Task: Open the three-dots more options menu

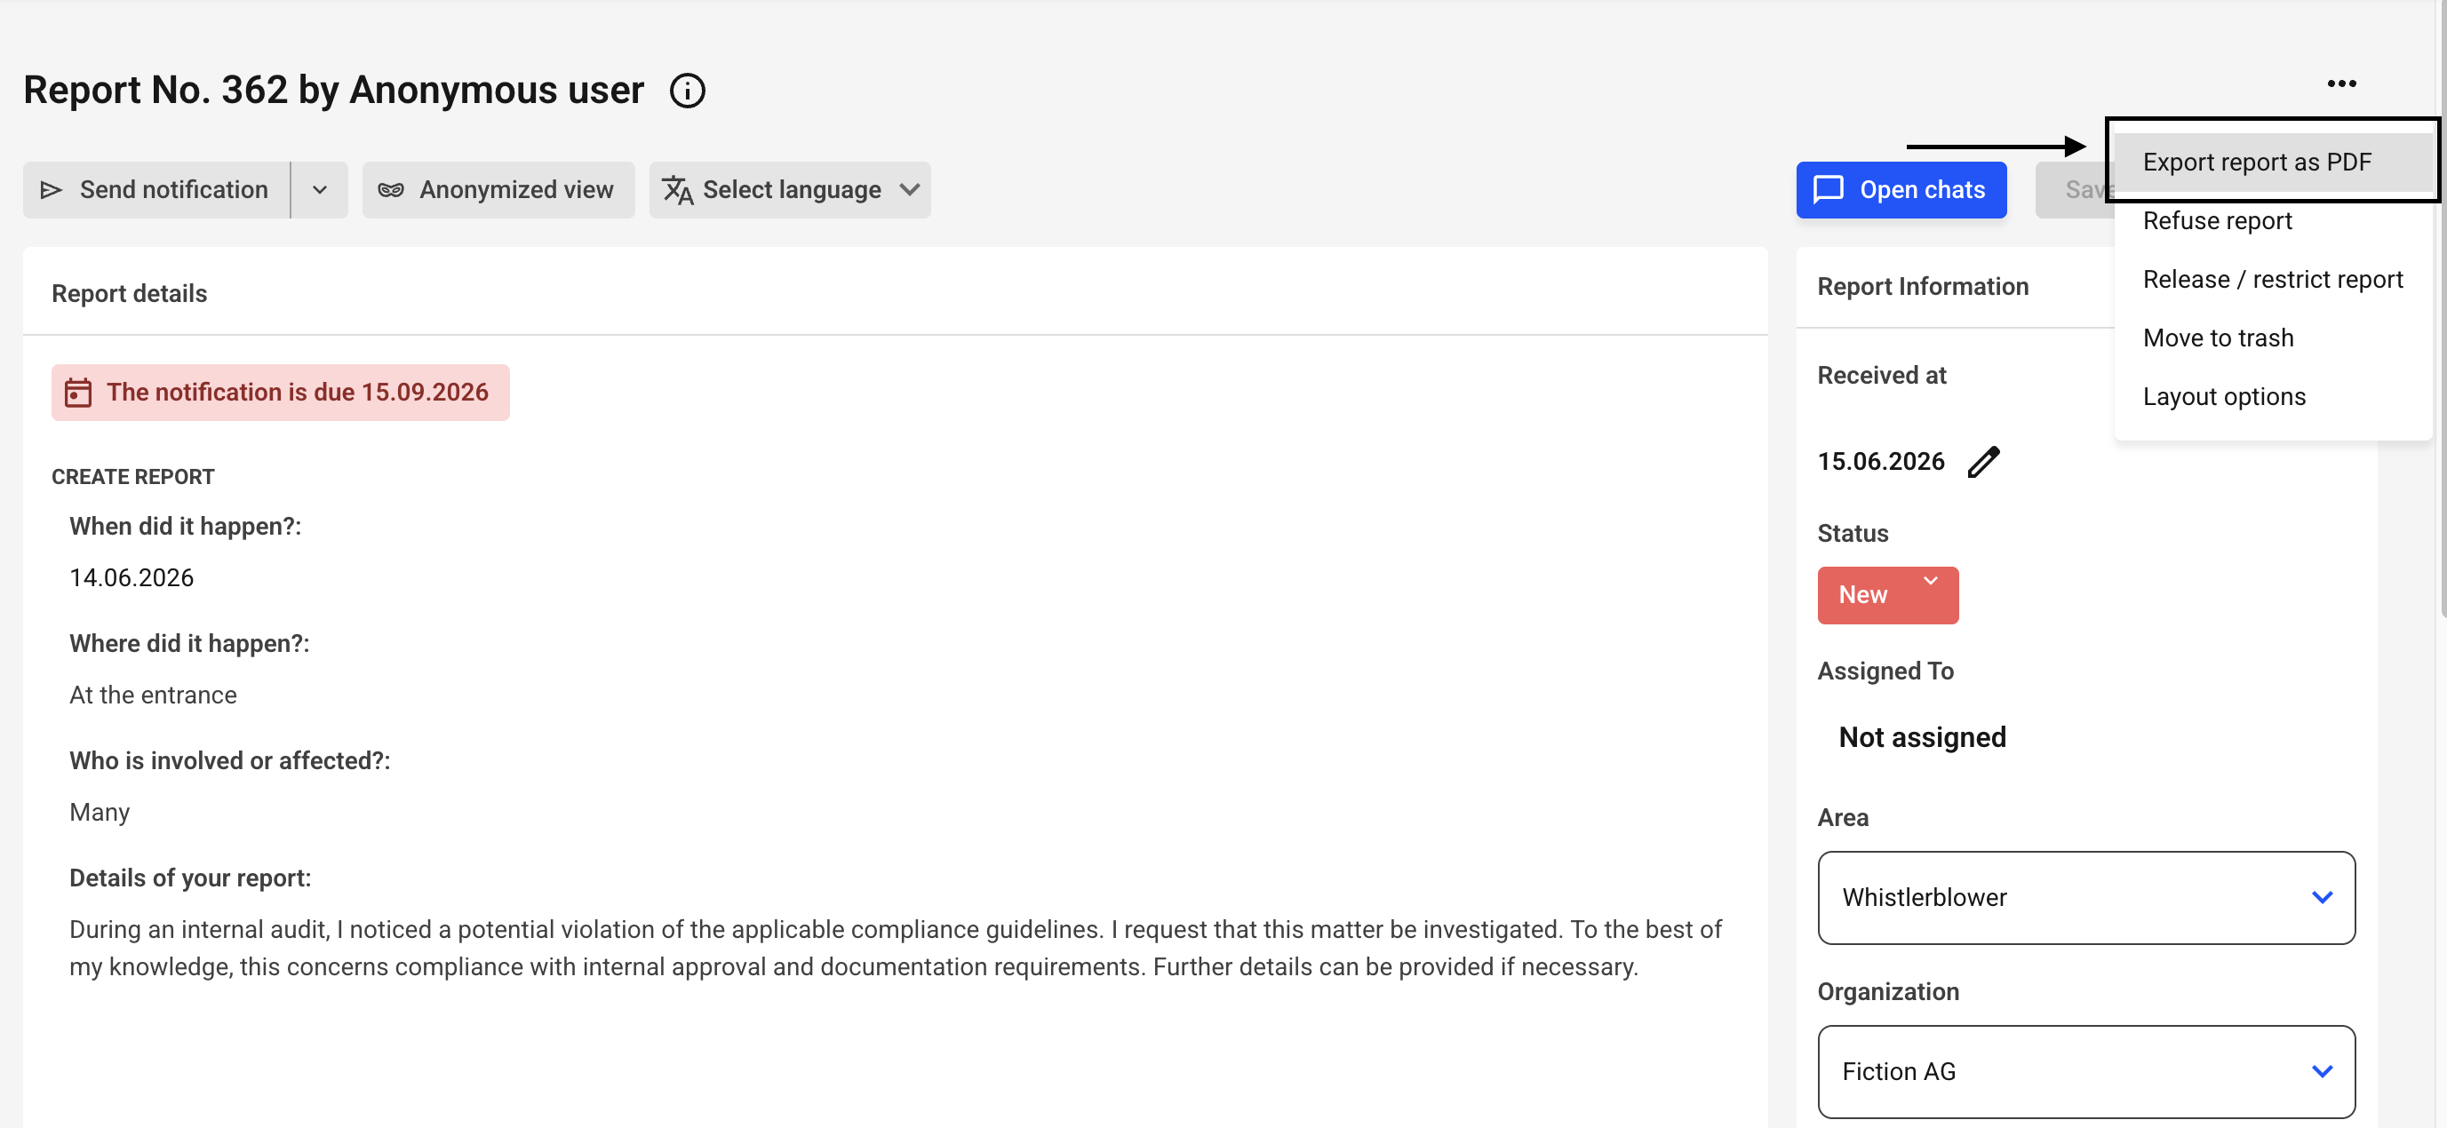Action: 2341,83
